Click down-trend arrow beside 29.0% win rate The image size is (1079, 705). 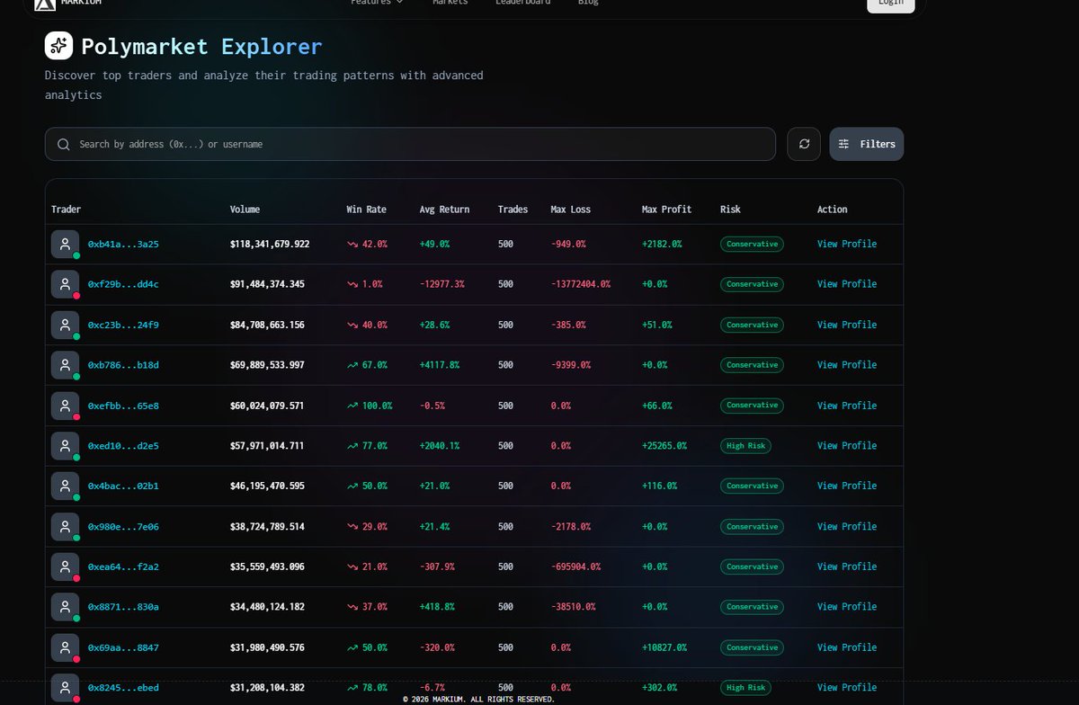[352, 526]
